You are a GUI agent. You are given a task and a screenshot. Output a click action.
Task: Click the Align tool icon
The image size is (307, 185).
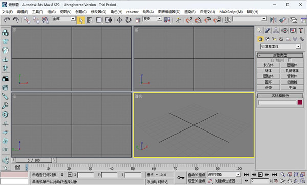tap(282, 20)
